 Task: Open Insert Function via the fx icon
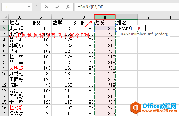point(68,7)
